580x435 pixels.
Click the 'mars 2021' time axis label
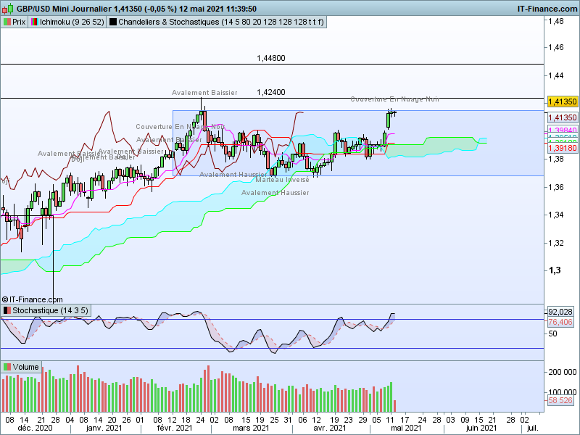click(251, 428)
